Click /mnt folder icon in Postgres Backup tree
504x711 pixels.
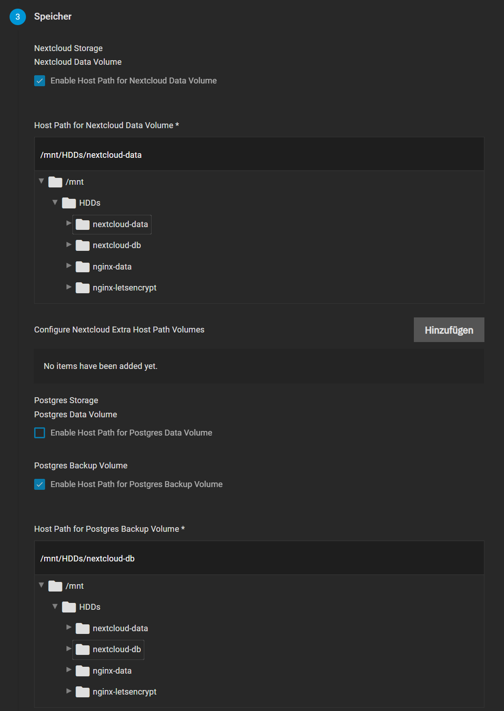click(55, 586)
